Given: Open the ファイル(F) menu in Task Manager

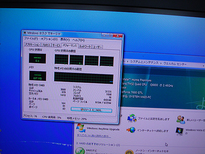Looking at the screenshot, I should pos(31,38).
